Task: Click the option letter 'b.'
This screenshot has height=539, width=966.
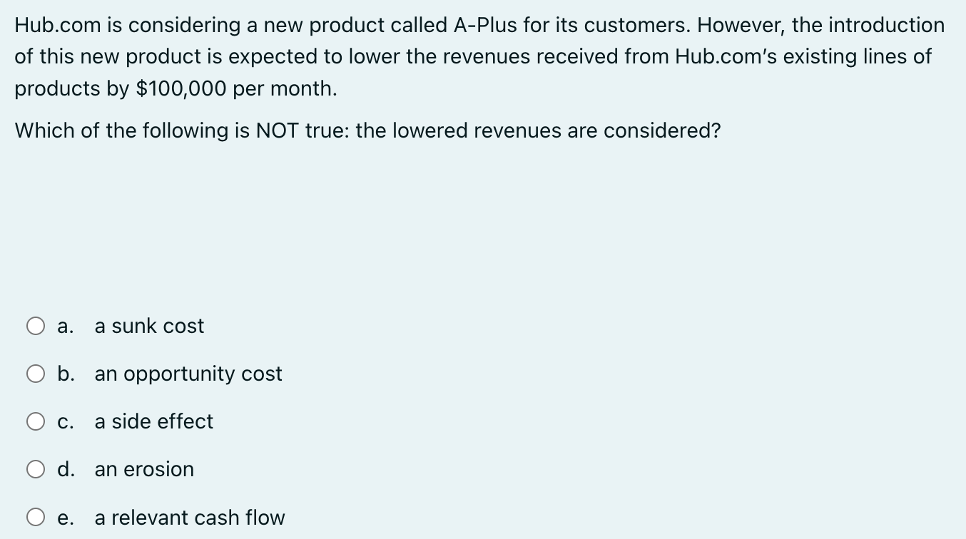Action: 66,374
